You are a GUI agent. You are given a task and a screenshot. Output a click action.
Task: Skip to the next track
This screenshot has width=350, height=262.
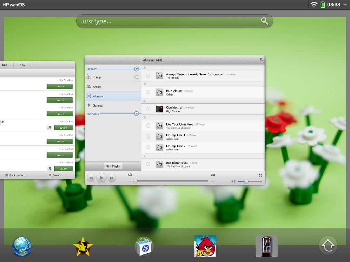point(112,178)
